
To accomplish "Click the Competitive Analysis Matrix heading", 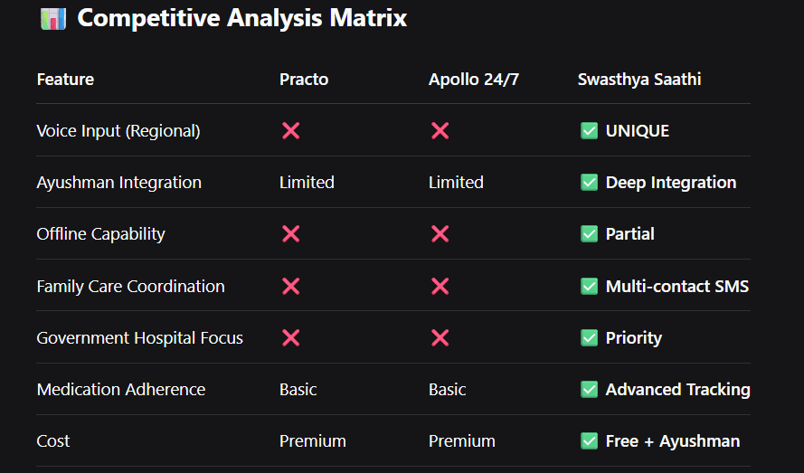I will point(241,18).
